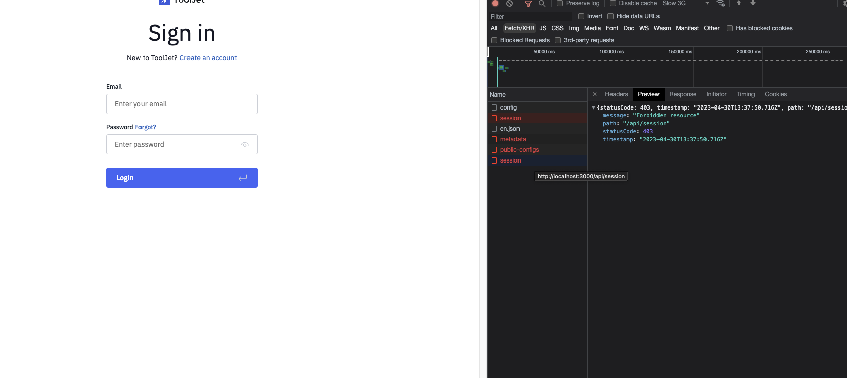
Task: Focus the Enter password field
Action: (182, 144)
